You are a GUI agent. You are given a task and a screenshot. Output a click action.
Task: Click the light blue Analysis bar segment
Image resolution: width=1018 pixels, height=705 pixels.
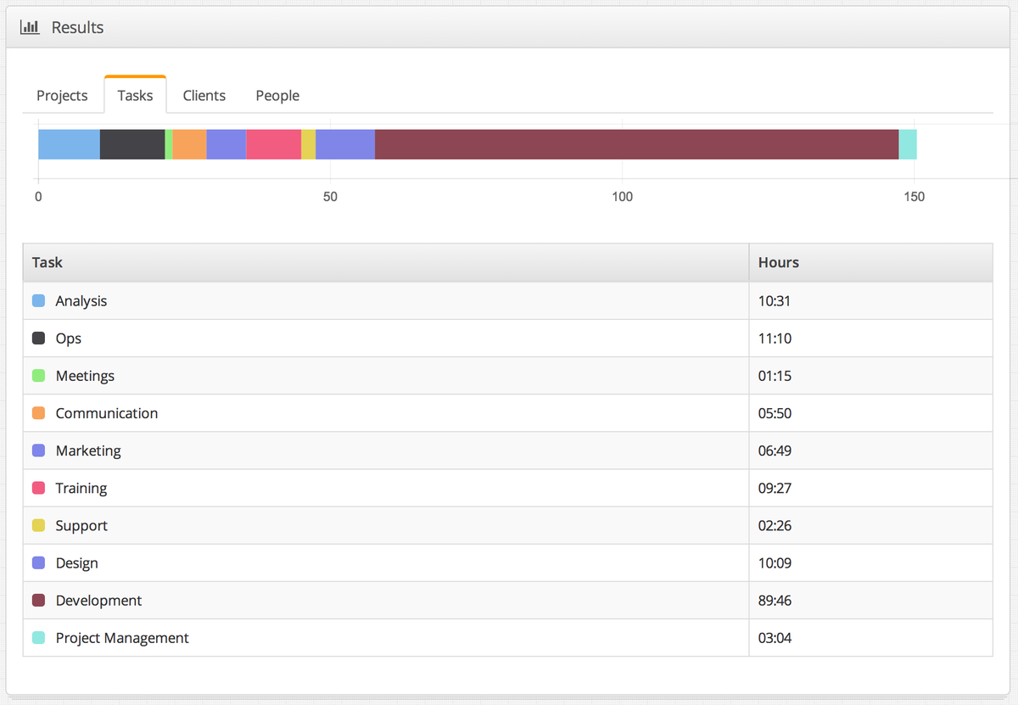click(69, 144)
